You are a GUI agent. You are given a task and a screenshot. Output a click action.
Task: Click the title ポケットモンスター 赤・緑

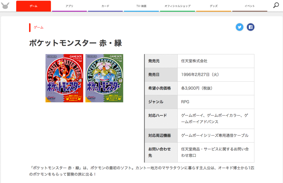point(75,43)
